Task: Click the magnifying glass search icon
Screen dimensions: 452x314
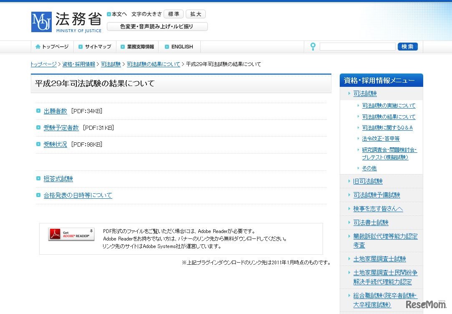Action: click(313, 46)
